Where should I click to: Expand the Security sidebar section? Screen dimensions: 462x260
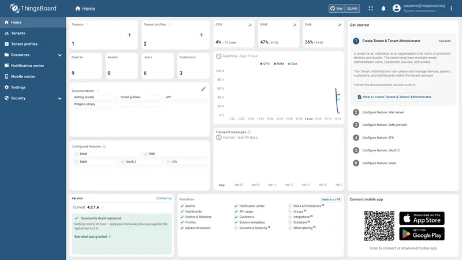[x=33, y=98]
